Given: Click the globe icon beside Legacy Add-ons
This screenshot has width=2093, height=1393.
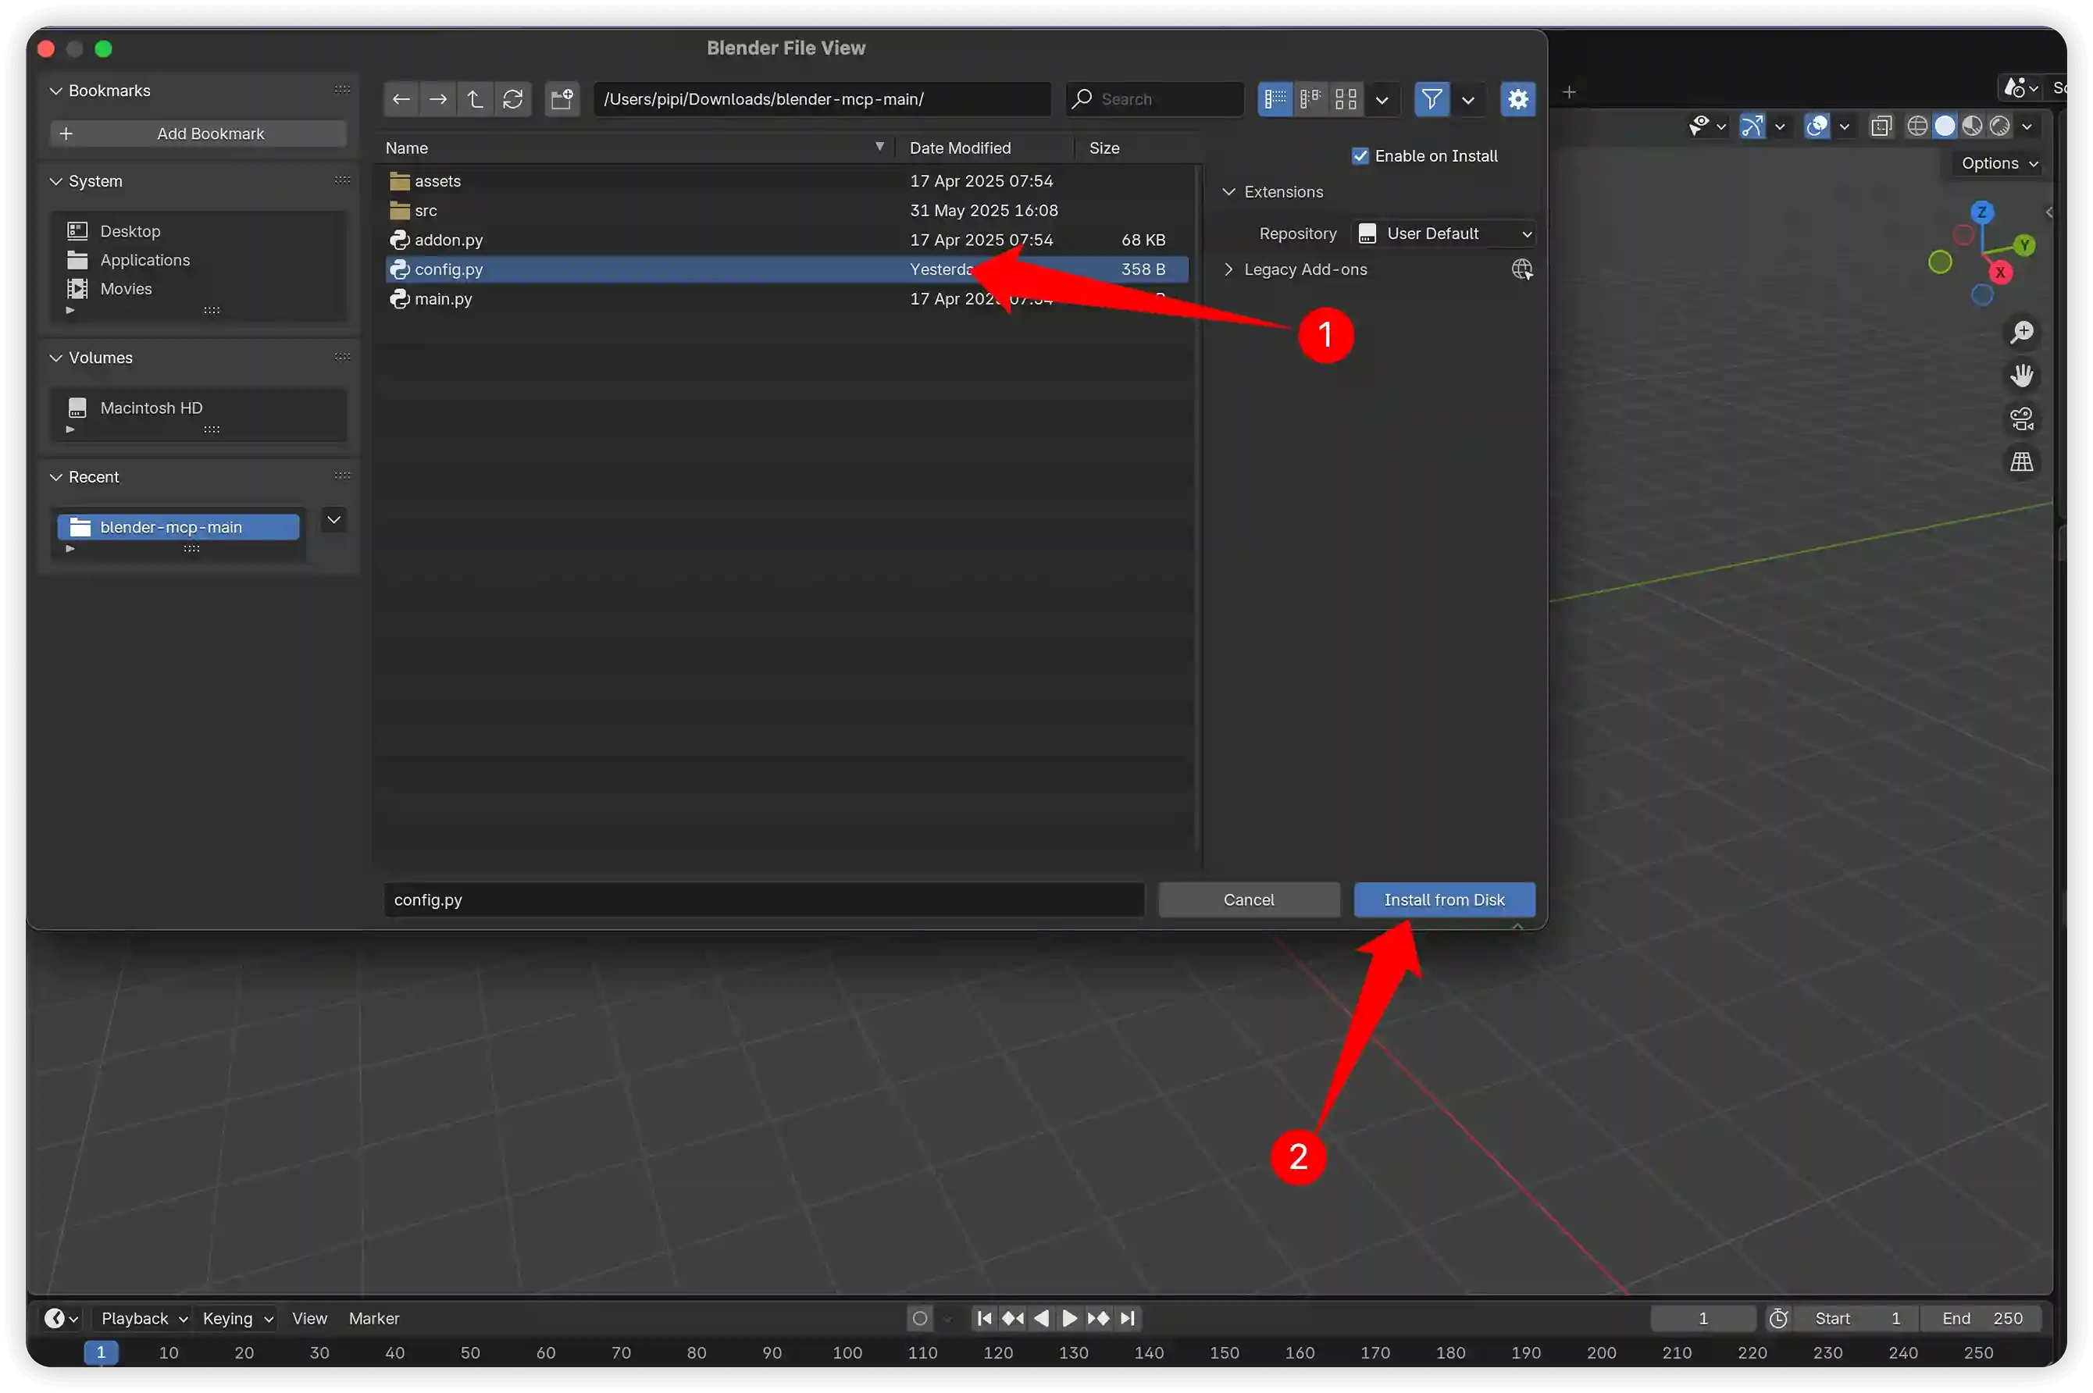Looking at the screenshot, I should (1522, 269).
